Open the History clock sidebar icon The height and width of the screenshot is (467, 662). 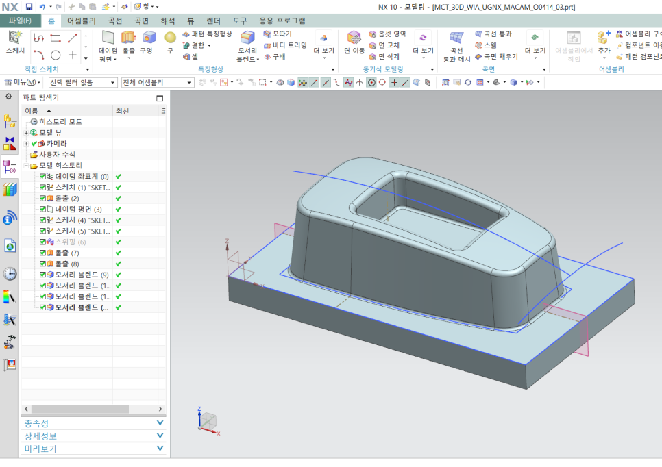click(10, 274)
